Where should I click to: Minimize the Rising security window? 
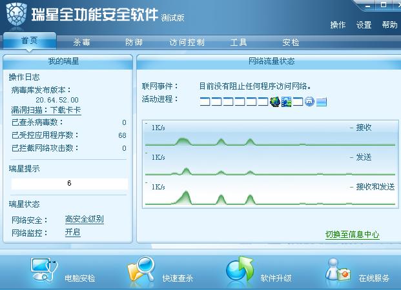click(368, 5)
